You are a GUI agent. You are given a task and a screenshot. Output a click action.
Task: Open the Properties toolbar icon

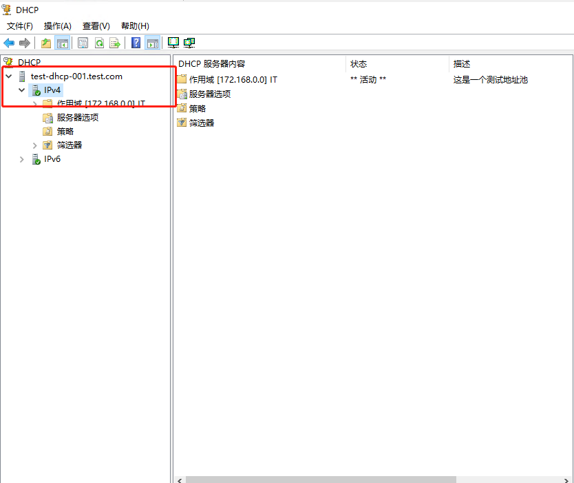pyautogui.click(x=83, y=43)
